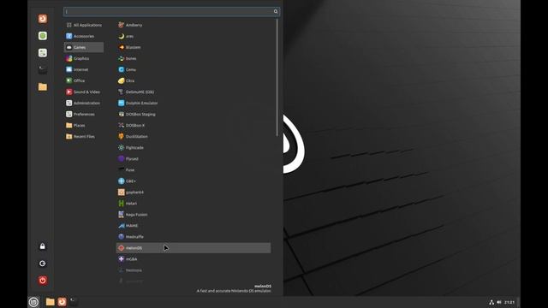This screenshot has height=308, width=548.
Task: Open DeSmuME (Gtk) entry
Action: [194, 92]
